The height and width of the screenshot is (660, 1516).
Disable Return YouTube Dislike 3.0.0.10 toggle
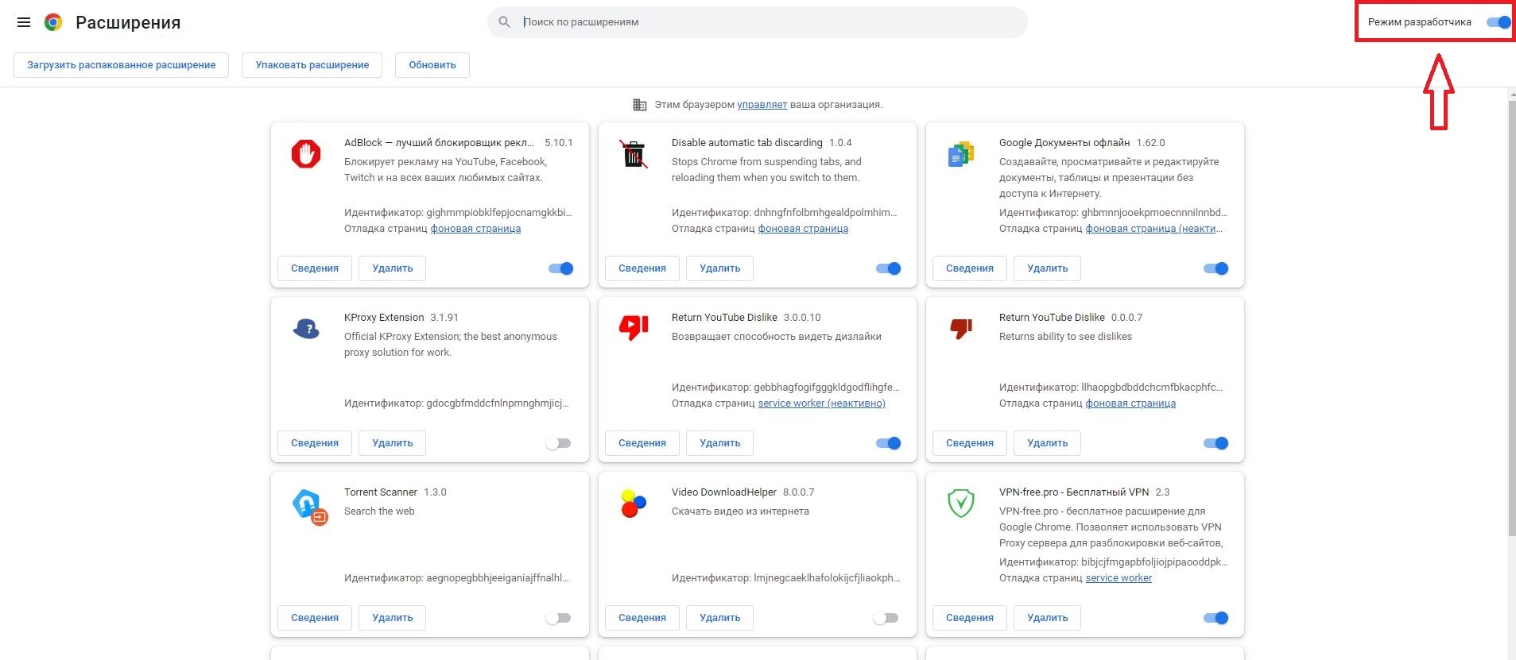click(x=889, y=443)
